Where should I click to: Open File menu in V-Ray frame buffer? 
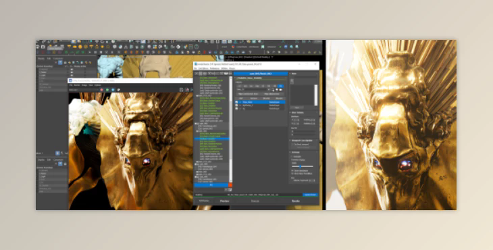coord(71,85)
